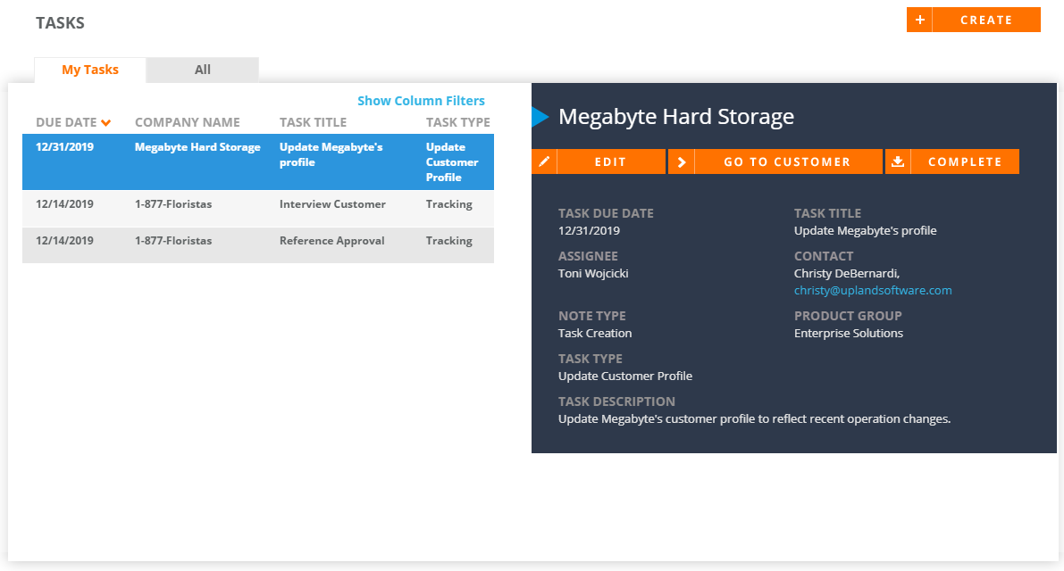Switch to the My Tasks tab
The image size is (1064, 571).
[90, 70]
